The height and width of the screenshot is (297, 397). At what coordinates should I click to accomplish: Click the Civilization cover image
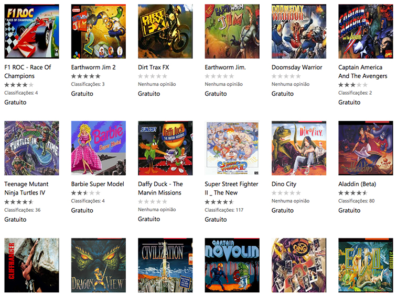165,265
